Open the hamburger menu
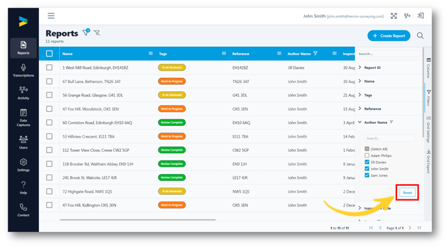 pos(51,16)
